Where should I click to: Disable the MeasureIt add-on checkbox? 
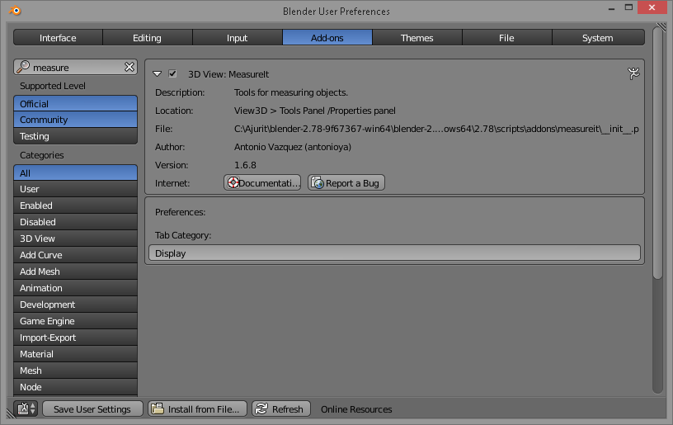coord(172,73)
